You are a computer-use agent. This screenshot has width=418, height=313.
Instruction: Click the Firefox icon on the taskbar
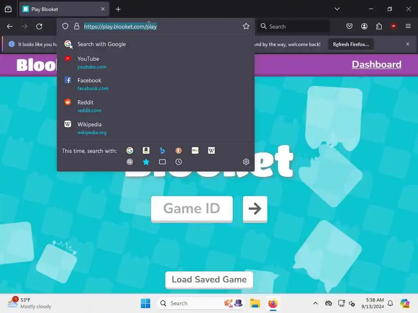click(x=273, y=303)
